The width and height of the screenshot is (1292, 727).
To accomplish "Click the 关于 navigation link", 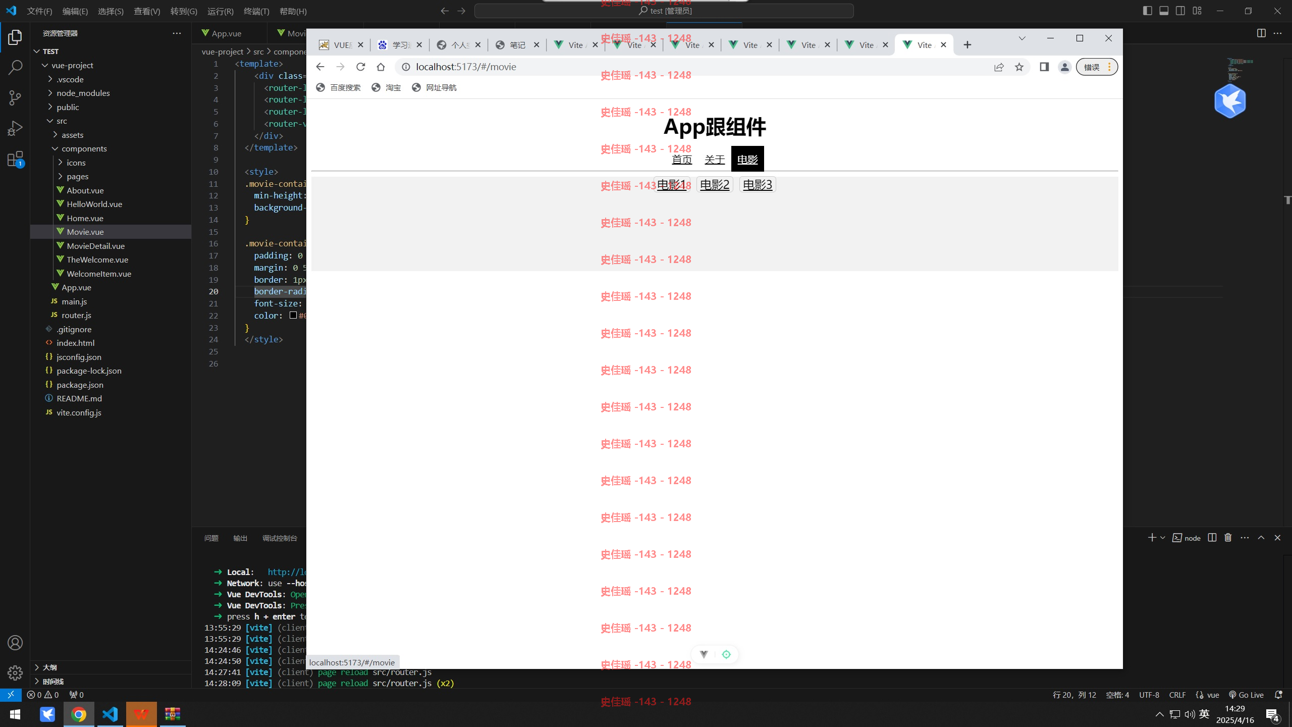I will coord(715,160).
